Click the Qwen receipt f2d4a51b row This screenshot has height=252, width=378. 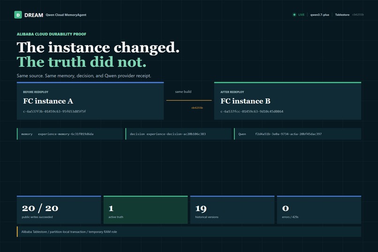(x=297, y=134)
